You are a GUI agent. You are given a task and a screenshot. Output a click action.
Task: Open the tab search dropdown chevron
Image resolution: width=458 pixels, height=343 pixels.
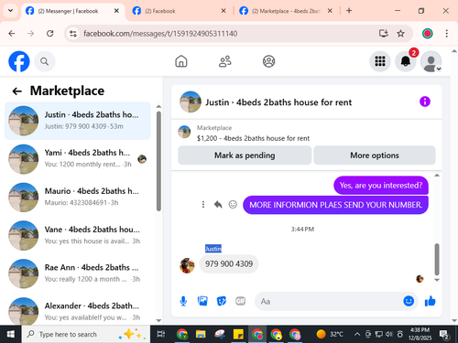point(10,11)
